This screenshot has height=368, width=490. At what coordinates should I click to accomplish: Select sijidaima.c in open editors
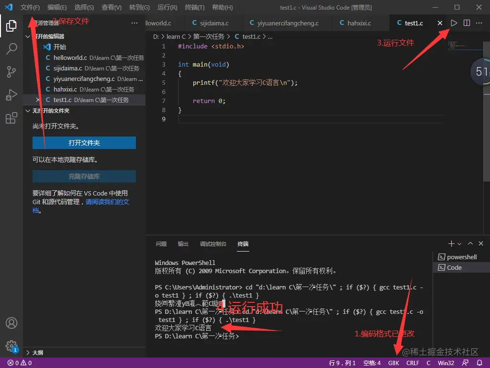(x=84, y=68)
